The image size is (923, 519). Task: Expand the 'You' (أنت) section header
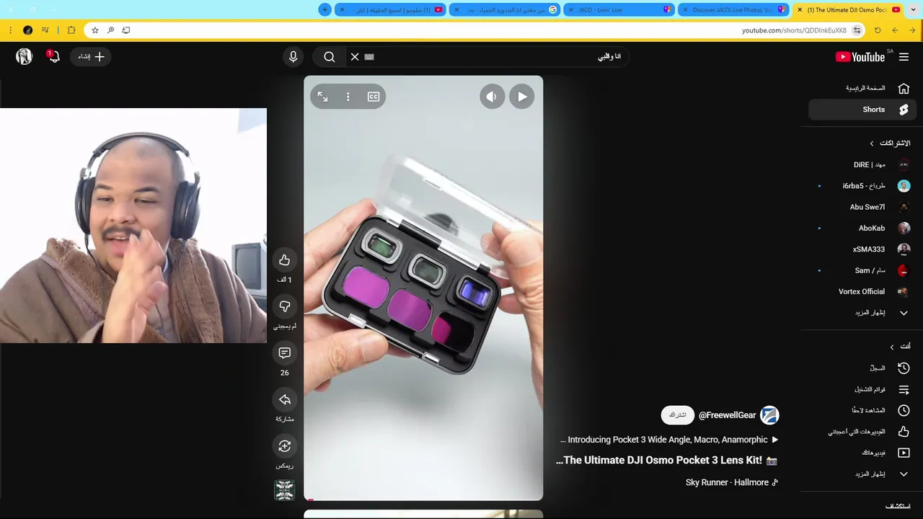pos(899,347)
